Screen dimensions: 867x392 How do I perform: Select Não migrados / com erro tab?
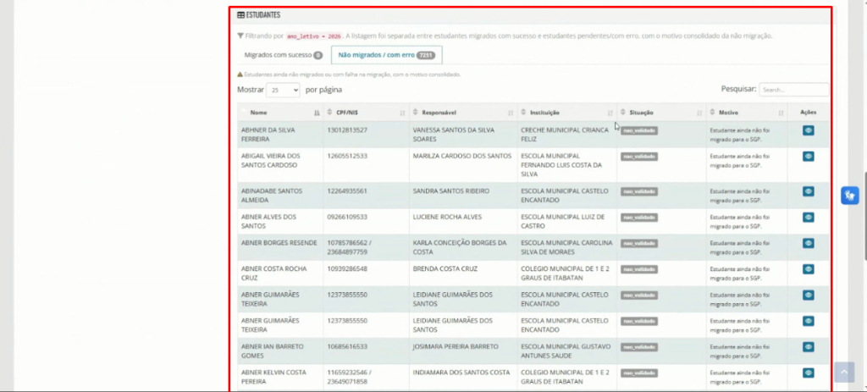(386, 55)
